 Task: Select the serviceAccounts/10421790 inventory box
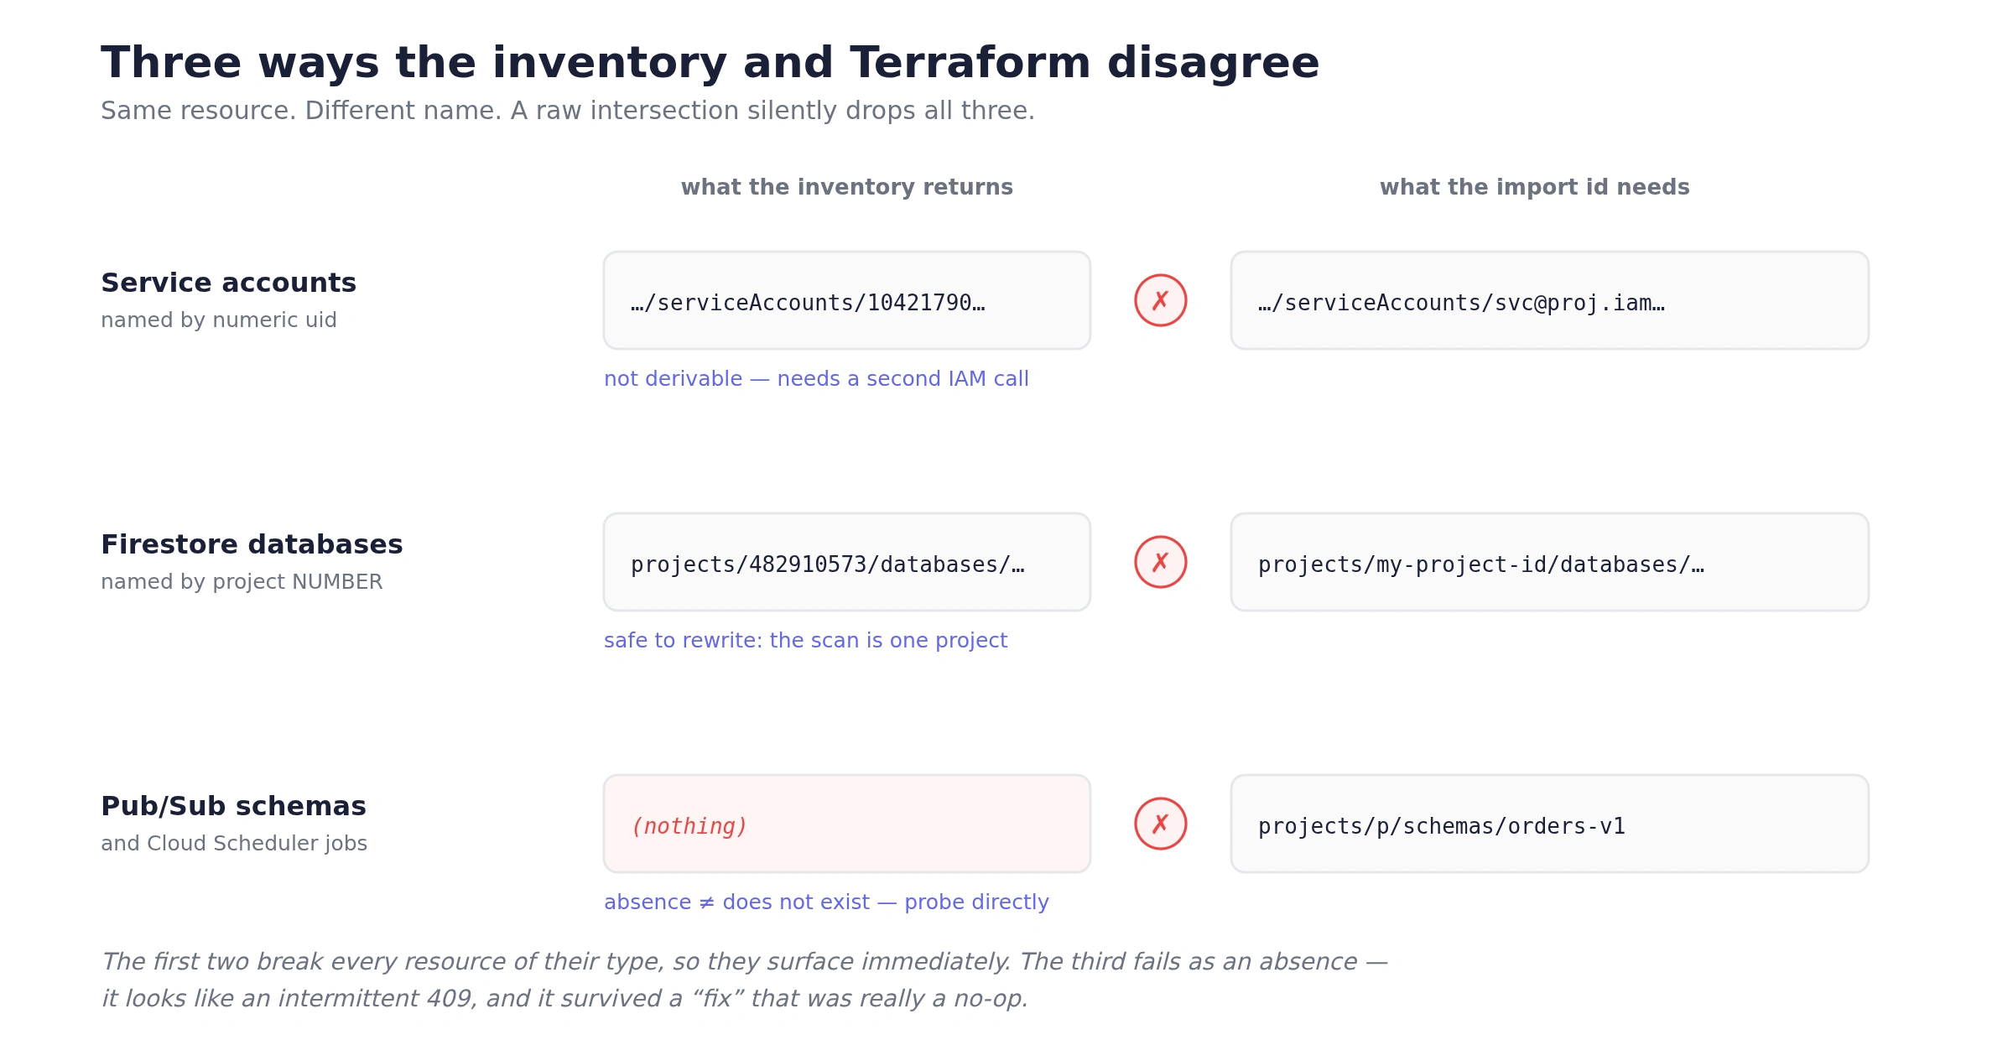(847, 300)
